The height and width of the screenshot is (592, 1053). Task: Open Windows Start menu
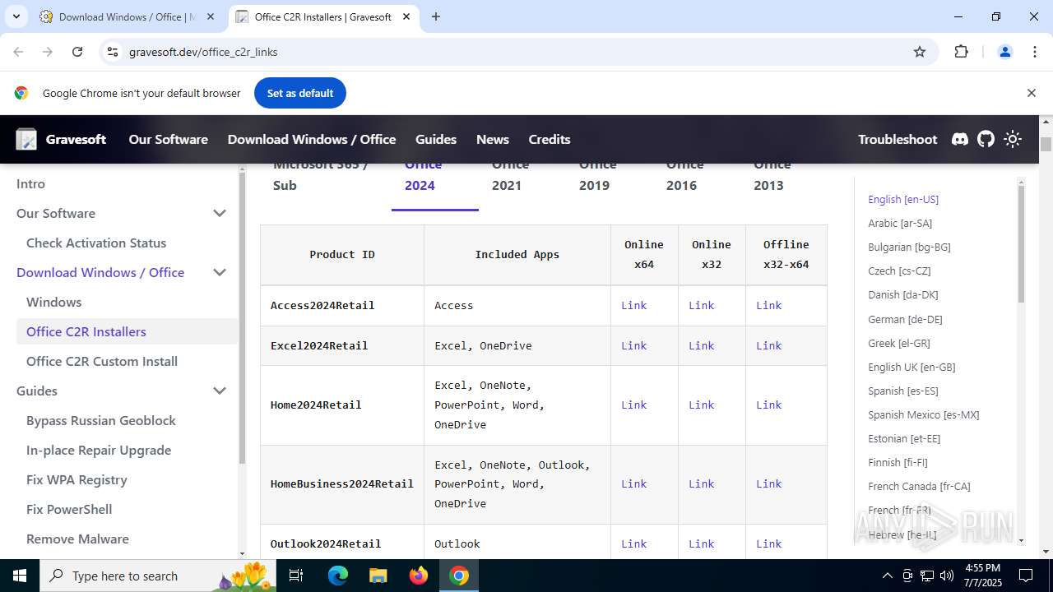pos(20,576)
